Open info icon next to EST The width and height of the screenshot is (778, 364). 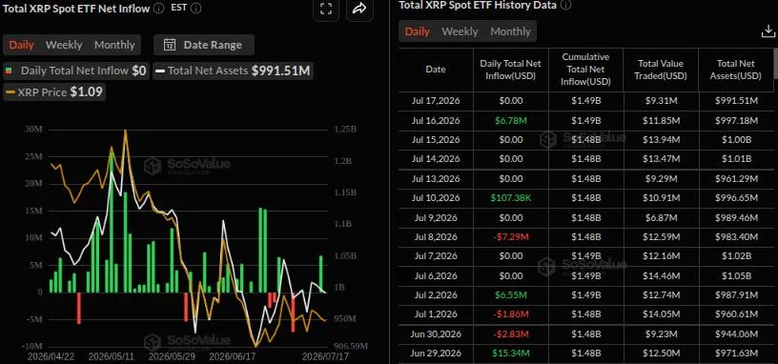click(x=196, y=8)
